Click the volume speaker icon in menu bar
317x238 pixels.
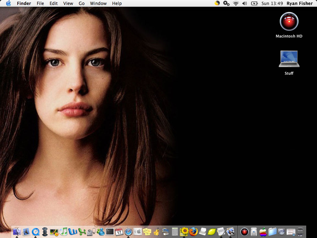(x=245, y=3)
